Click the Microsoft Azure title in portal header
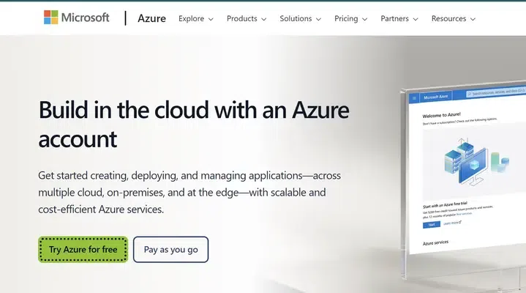This screenshot has width=526, height=293. tap(435, 96)
